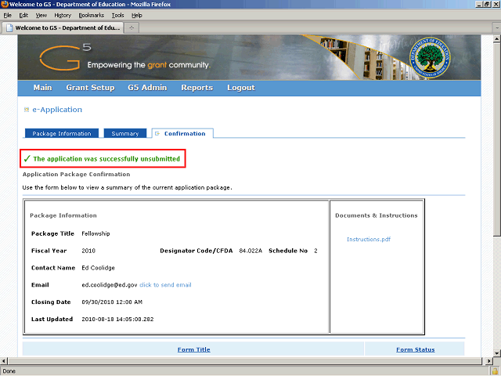
Task: Open the View menu
Action: click(41, 16)
